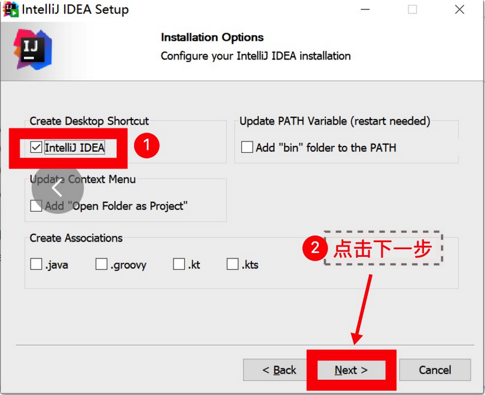Click the Installation Options heading
Viewport: 485px width, 395px height.
tap(212, 37)
